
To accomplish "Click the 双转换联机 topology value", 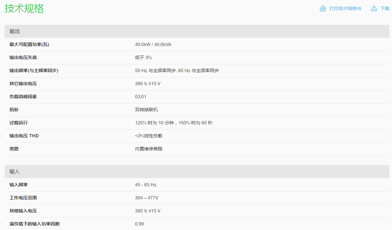I will (146, 110).
